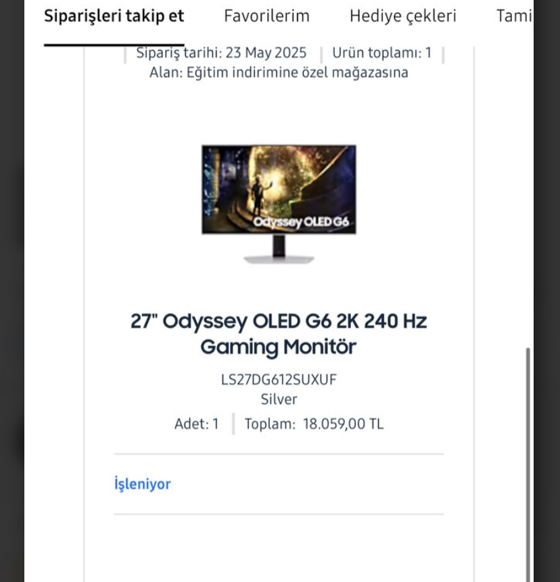Click the Silver color label
560x582 pixels.
tap(279, 399)
